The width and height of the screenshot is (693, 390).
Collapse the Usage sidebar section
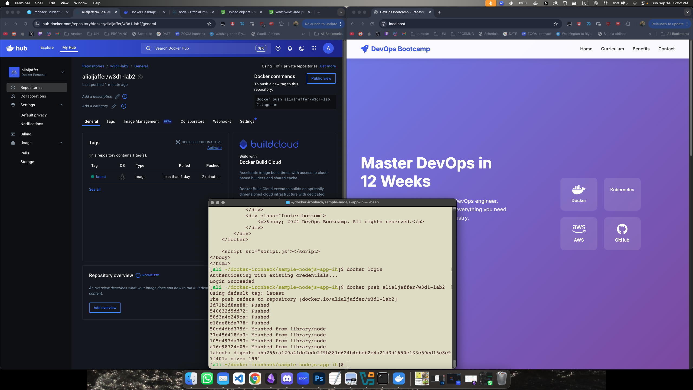pos(61,143)
